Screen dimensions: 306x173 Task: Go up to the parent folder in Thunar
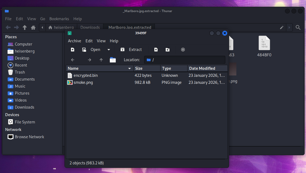(25, 27)
